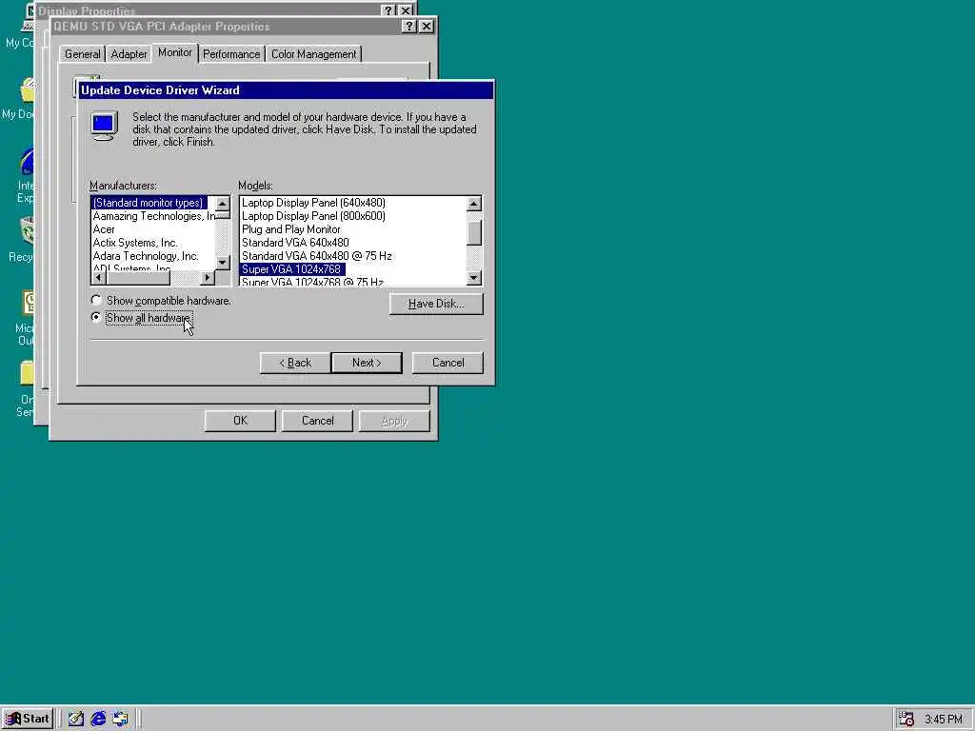
Task: Click the Models list scrollbar thumb
Action: click(x=474, y=233)
